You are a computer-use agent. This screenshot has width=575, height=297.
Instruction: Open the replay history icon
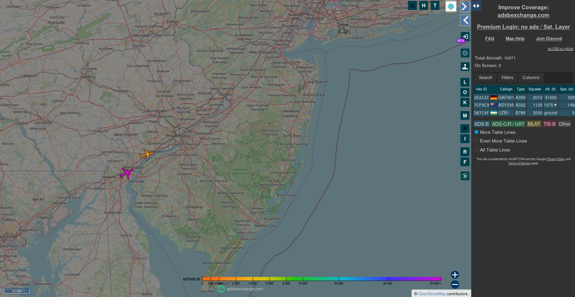pyautogui.click(x=465, y=176)
